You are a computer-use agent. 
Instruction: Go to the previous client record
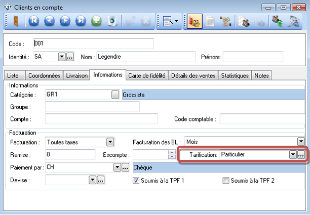[50, 22]
